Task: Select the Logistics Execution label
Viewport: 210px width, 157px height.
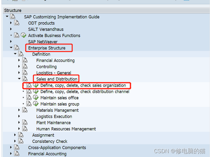Action: point(54,117)
